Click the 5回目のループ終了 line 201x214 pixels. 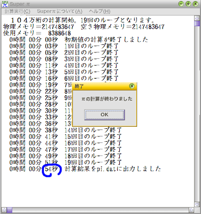point(64,72)
